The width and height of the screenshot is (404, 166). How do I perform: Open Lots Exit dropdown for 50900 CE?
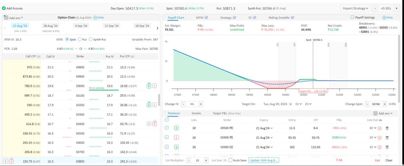tap(373, 147)
